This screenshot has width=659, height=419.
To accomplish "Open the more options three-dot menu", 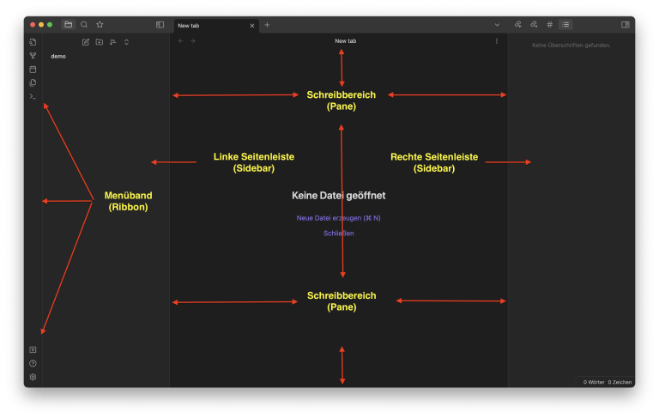I will point(496,41).
